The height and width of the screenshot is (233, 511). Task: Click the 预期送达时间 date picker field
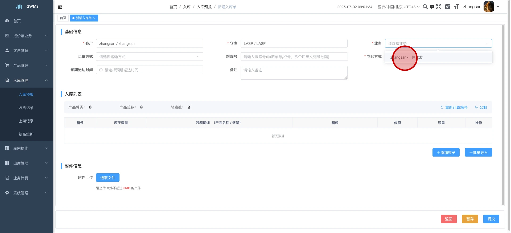click(150, 70)
